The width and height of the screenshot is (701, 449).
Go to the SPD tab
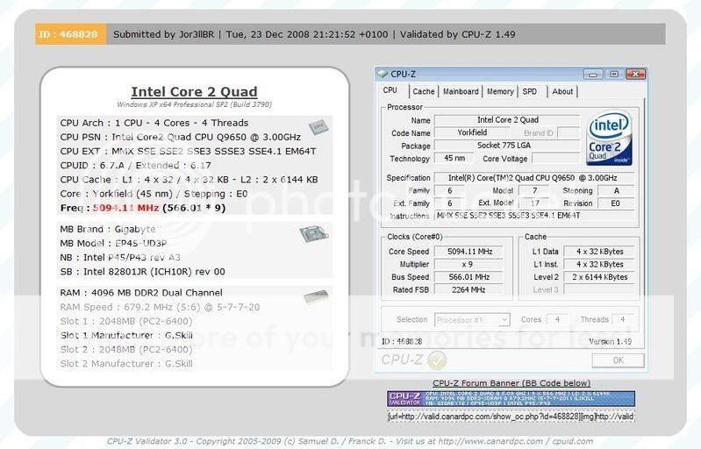(x=530, y=91)
